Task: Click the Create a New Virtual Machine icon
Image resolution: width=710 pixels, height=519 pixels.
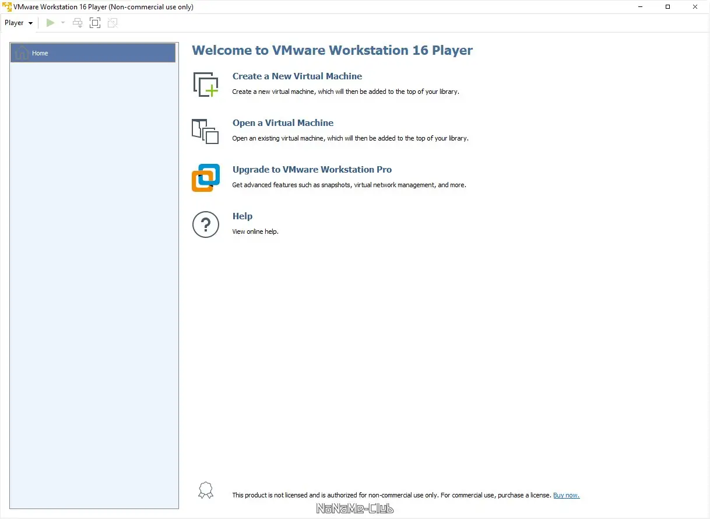Action: coord(206,84)
